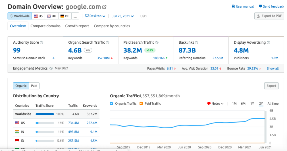This screenshot has width=287, height=151.
Task: Click Indonesia traffic value 253.5M
Action: pyautogui.click(x=73, y=141)
